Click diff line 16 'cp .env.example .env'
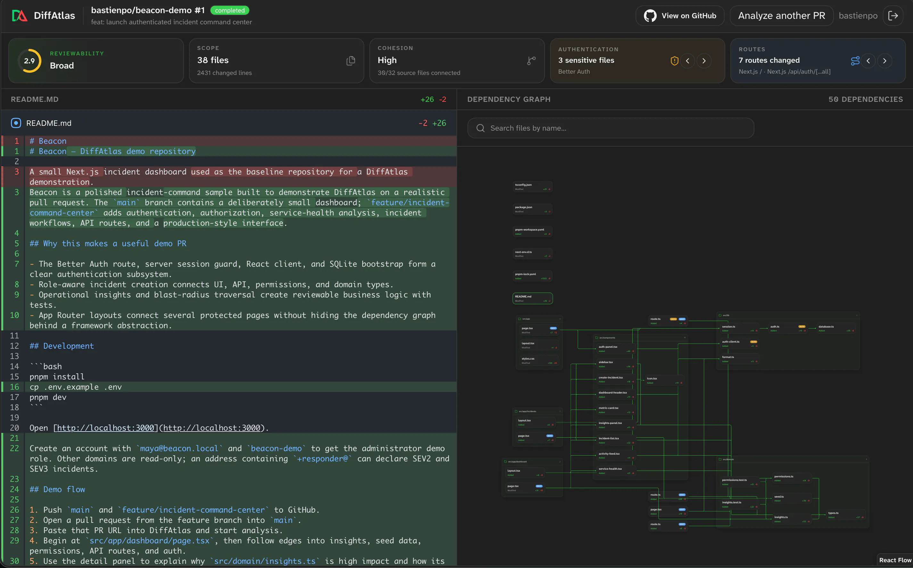 point(229,387)
